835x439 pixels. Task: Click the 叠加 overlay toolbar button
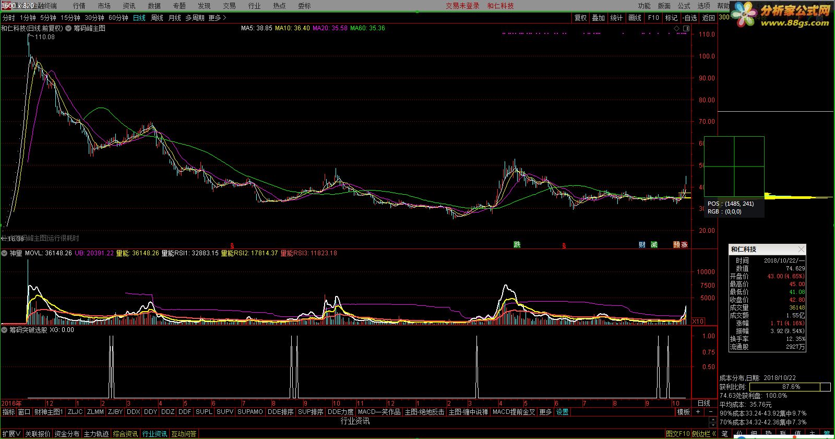point(599,18)
